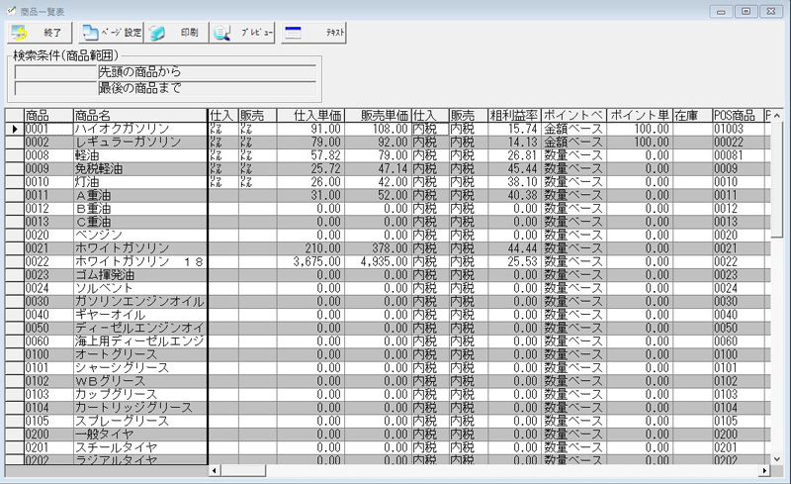Click the 終了 (Exit) toolbar button
This screenshot has width=791, height=484.
coord(39,33)
